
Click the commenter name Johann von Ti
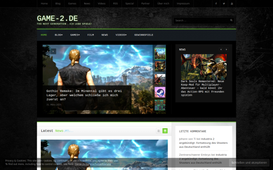187,139
